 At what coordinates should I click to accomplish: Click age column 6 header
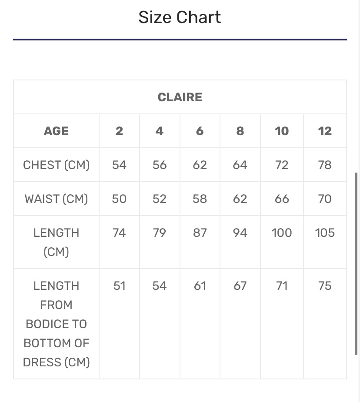200,131
